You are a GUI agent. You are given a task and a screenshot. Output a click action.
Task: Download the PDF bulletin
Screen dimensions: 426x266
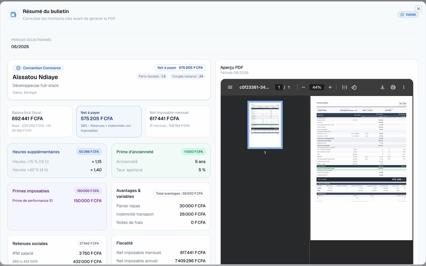(382, 87)
